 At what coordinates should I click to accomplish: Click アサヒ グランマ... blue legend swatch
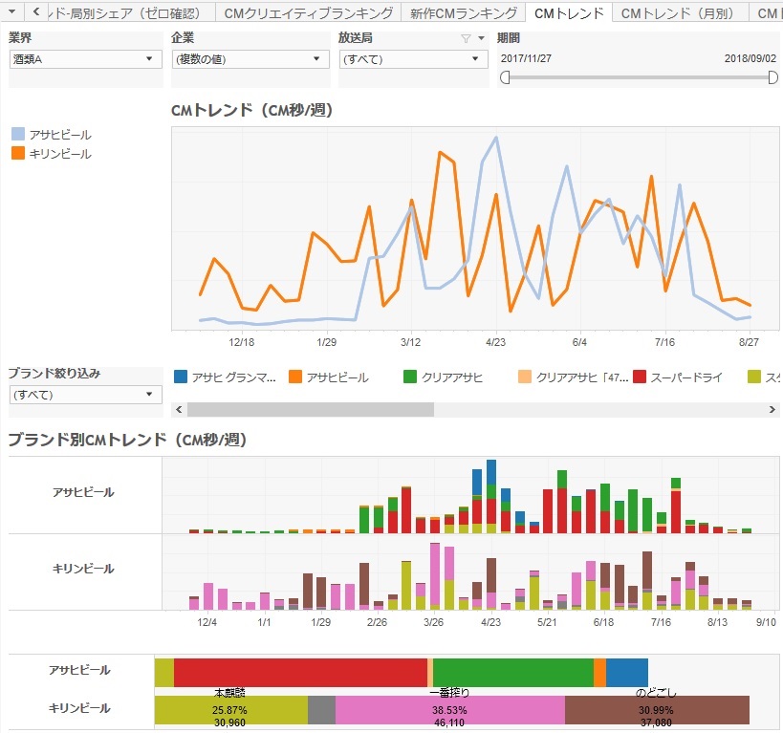pyautogui.click(x=181, y=377)
